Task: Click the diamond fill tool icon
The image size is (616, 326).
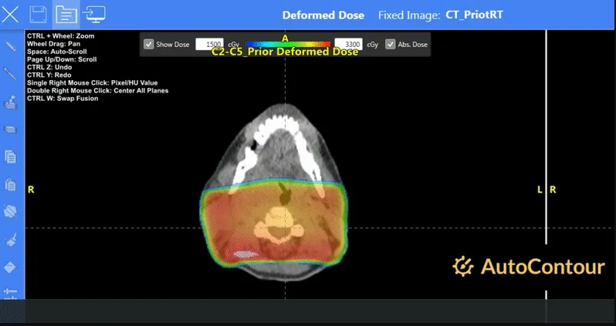Action: point(10,267)
